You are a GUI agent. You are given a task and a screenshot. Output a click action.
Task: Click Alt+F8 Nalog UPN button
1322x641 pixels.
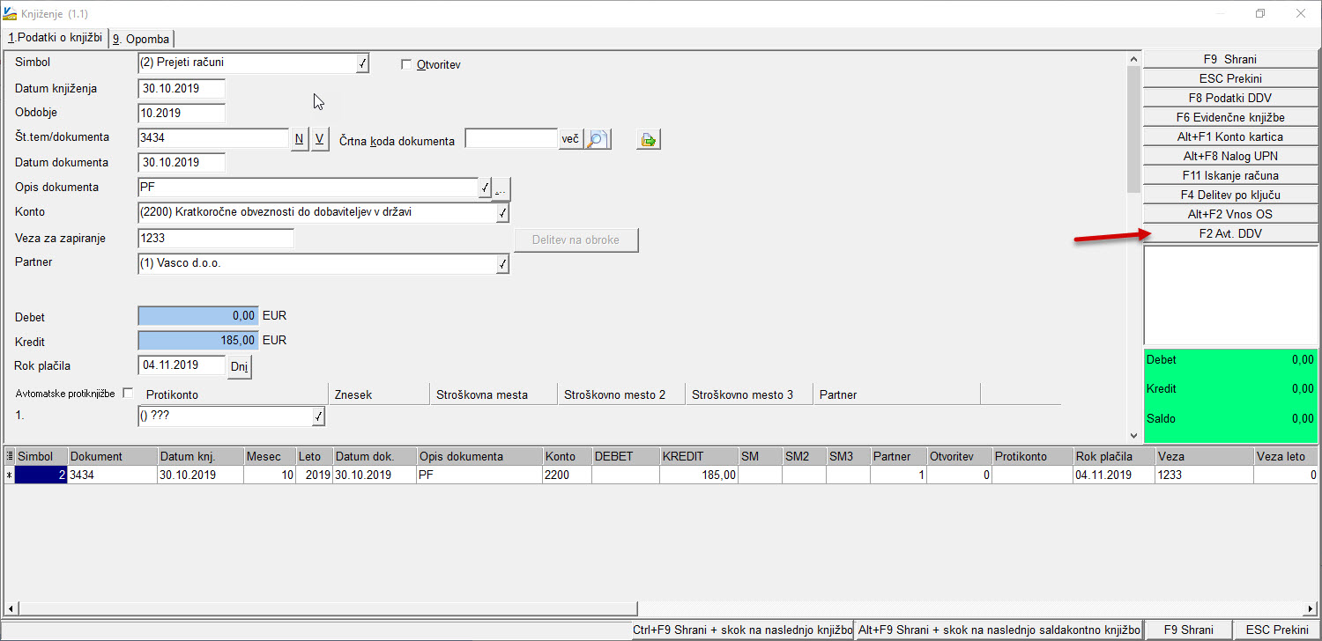coord(1230,156)
